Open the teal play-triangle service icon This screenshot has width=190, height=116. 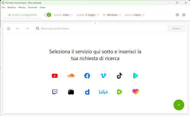135,76
